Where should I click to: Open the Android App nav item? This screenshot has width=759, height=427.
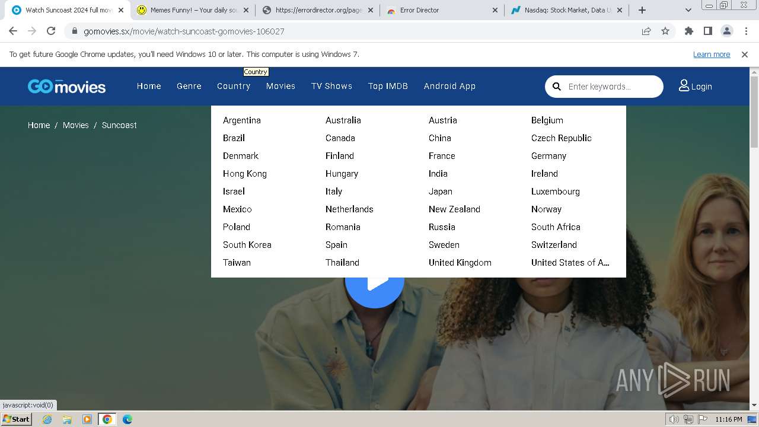pos(449,86)
